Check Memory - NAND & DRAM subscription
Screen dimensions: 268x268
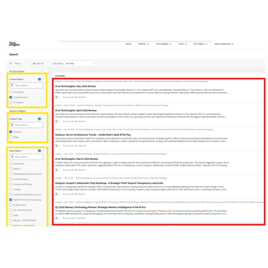coord(11,220)
